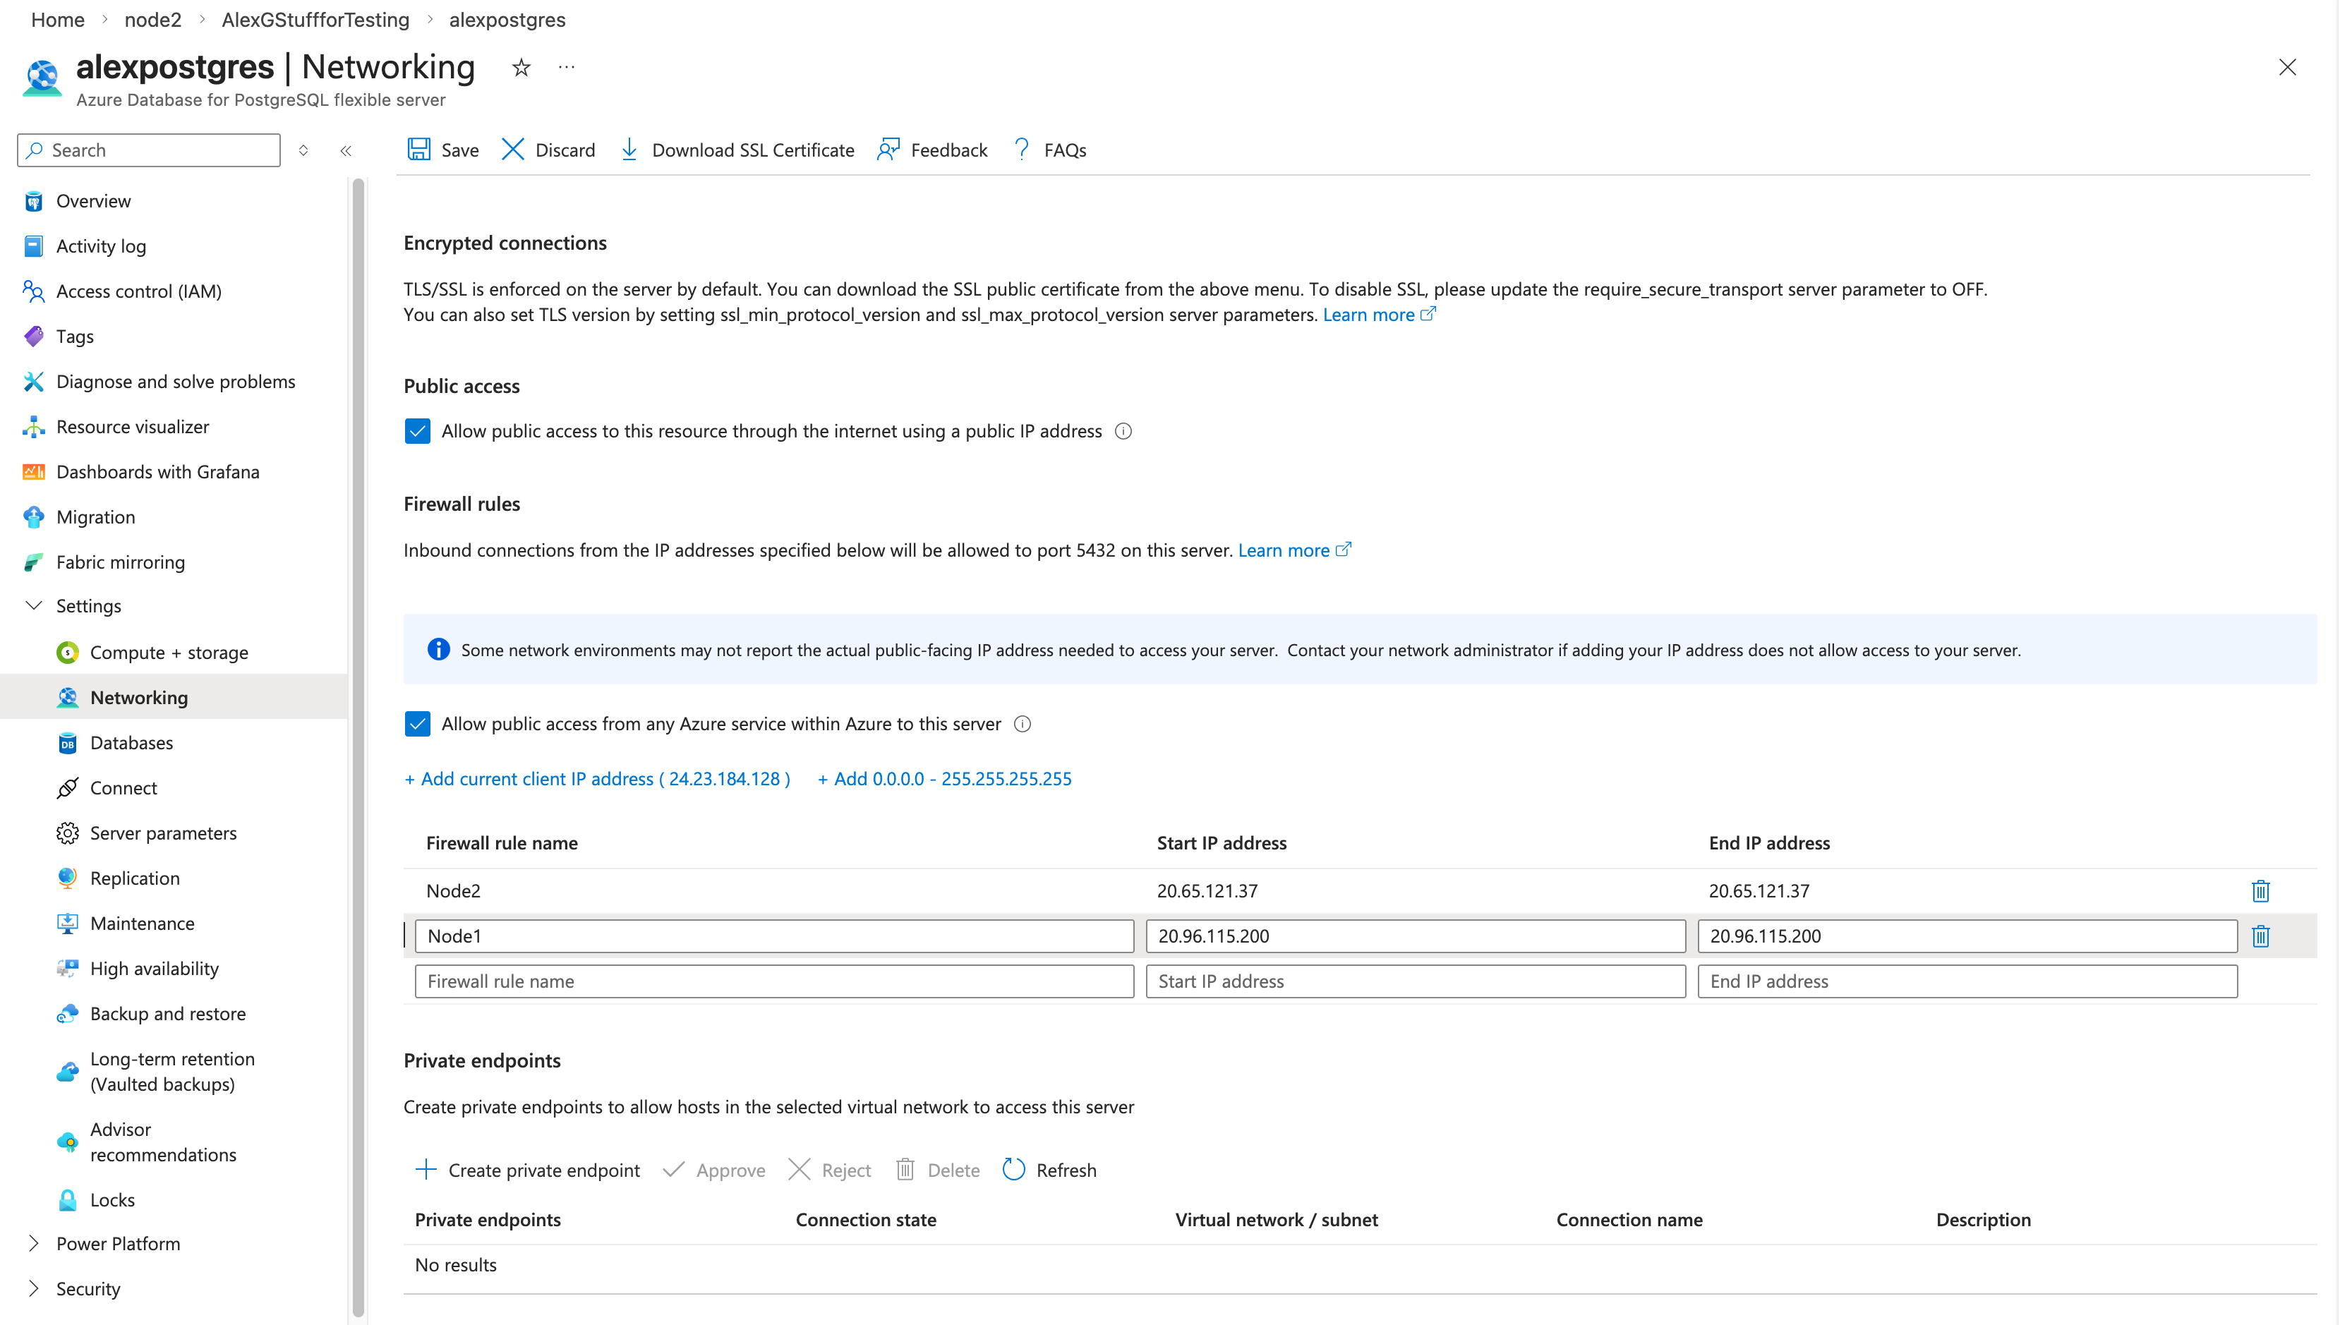Delete the Node1 firewall rule
Image resolution: width=2340 pixels, height=1325 pixels.
click(2261, 936)
